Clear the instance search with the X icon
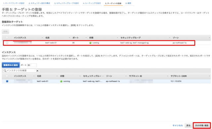 pos(37,71)
